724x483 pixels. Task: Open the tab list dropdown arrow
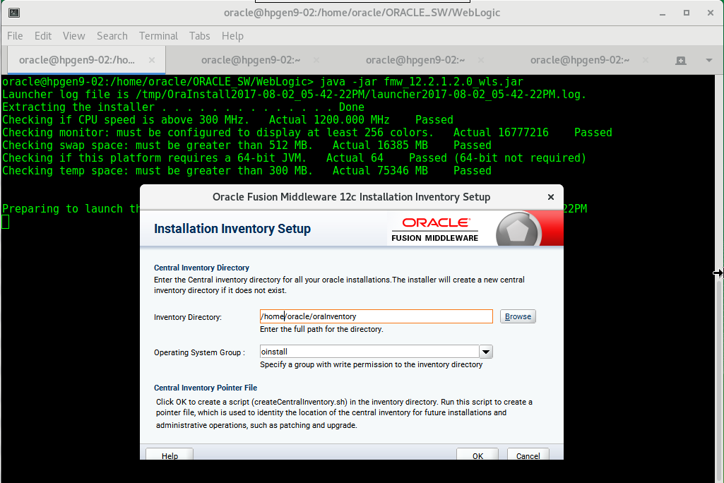tap(708, 62)
